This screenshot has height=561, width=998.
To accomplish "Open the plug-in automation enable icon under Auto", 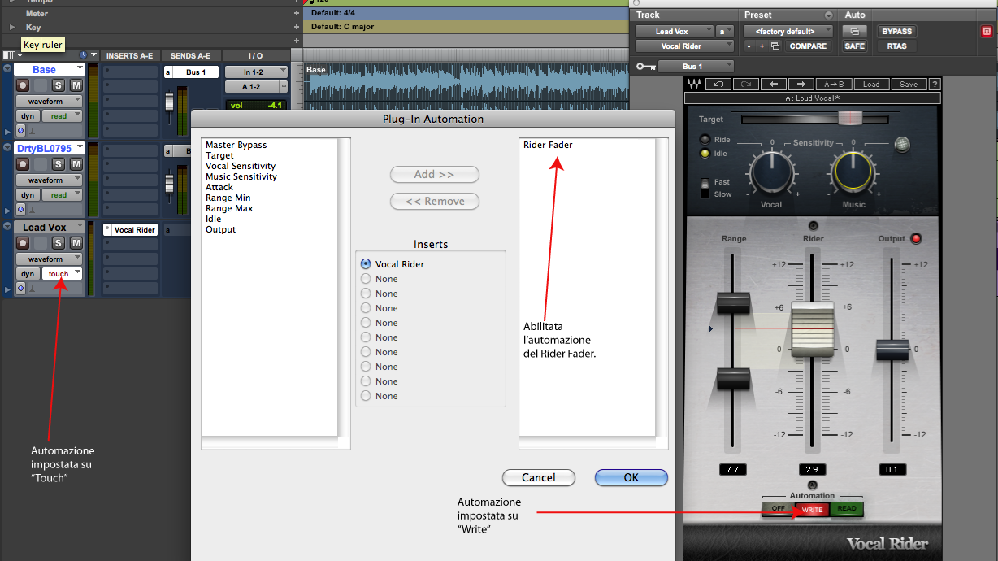I will (x=854, y=31).
